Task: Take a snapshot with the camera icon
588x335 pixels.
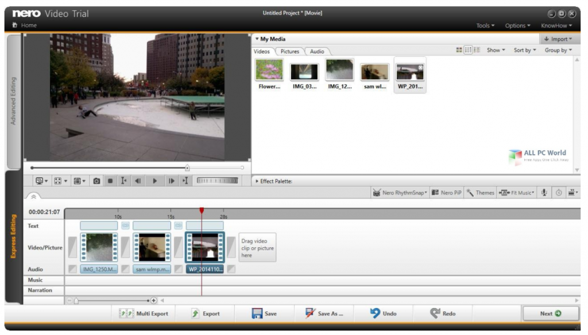Action: tap(96, 181)
